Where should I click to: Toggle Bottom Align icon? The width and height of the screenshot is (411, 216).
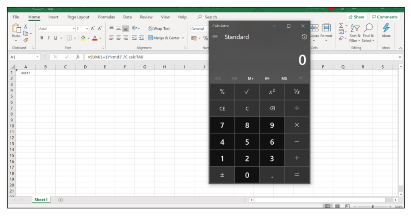click(x=126, y=28)
